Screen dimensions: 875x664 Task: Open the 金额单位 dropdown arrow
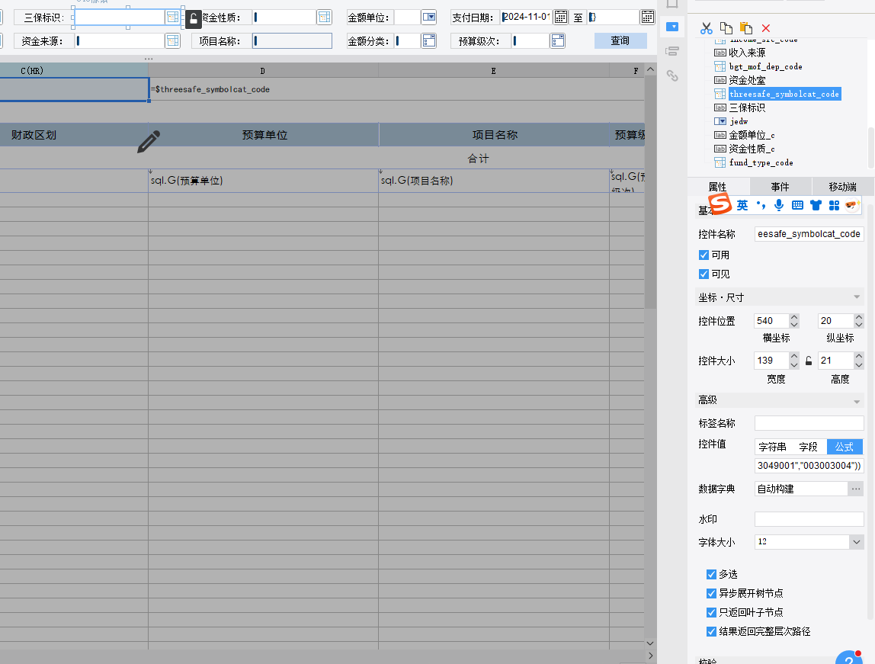coord(428,17)
